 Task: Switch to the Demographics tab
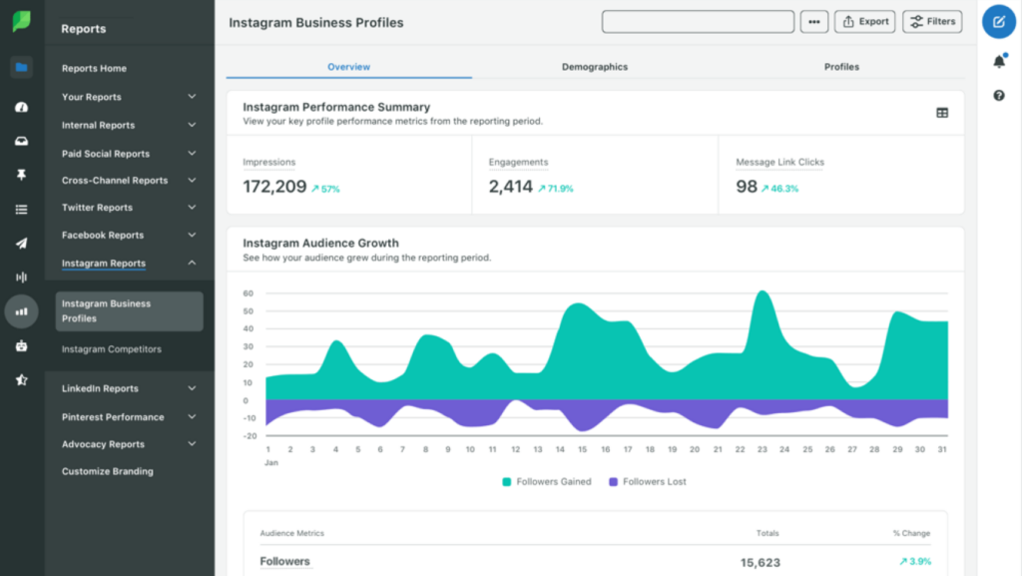click(x=595, y=67)
